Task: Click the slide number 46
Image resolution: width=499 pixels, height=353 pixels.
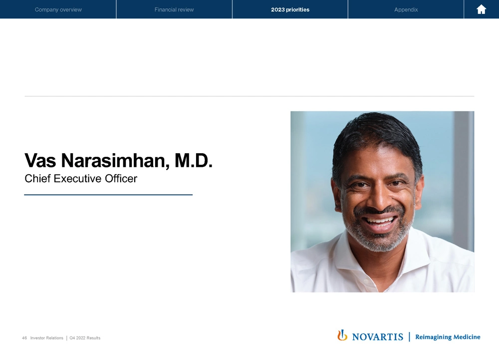Action: [x=24, y=338]
